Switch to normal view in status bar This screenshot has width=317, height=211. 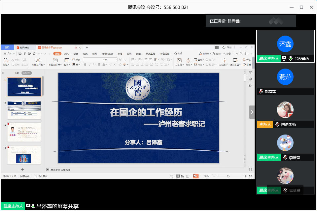(178, 176)
